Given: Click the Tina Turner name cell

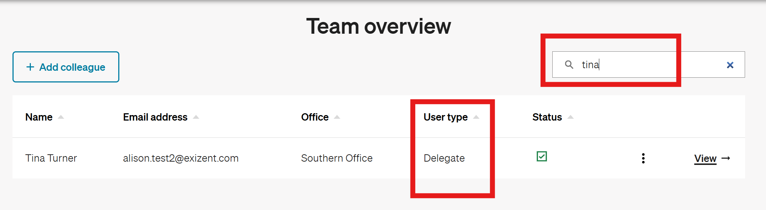Looking at the screenshot, I should [x=51, y=158].
